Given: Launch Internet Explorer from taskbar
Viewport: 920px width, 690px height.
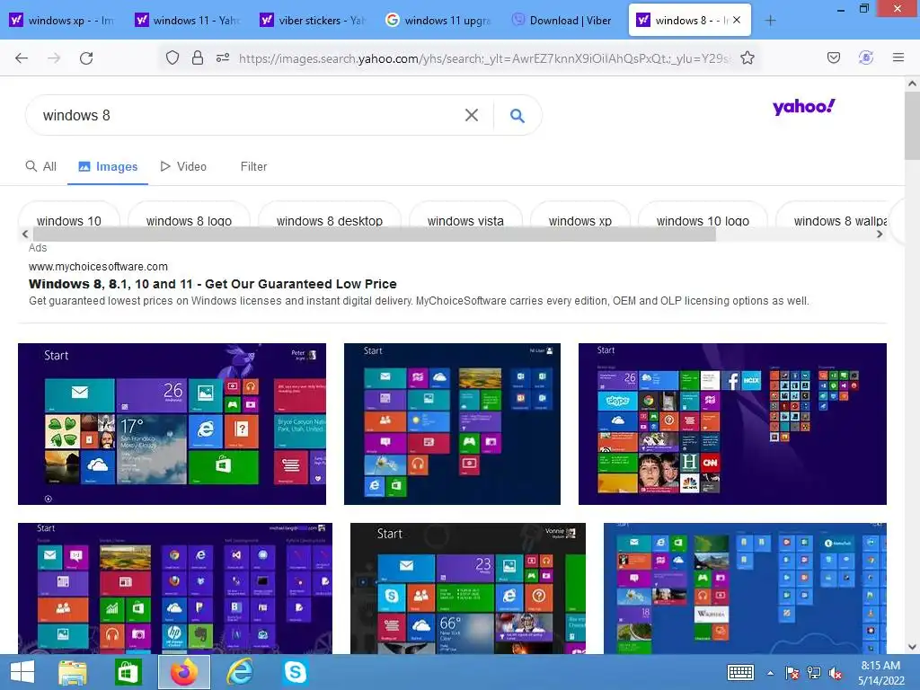Looking at the screenshot, I should (240, 672).
